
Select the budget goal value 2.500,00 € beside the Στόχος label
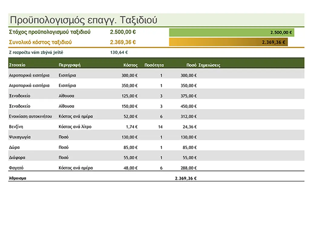point(123,32)
